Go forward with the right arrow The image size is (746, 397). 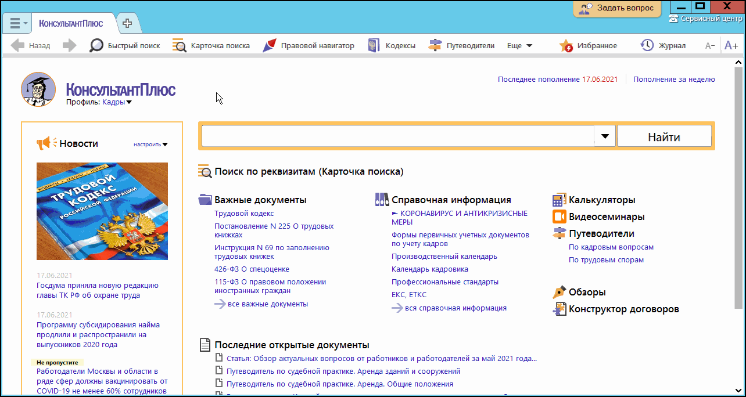(x=70, y=45)
